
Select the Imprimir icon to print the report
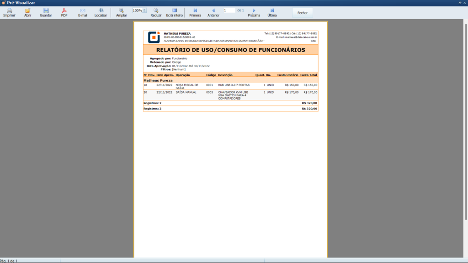pos(9,11)
